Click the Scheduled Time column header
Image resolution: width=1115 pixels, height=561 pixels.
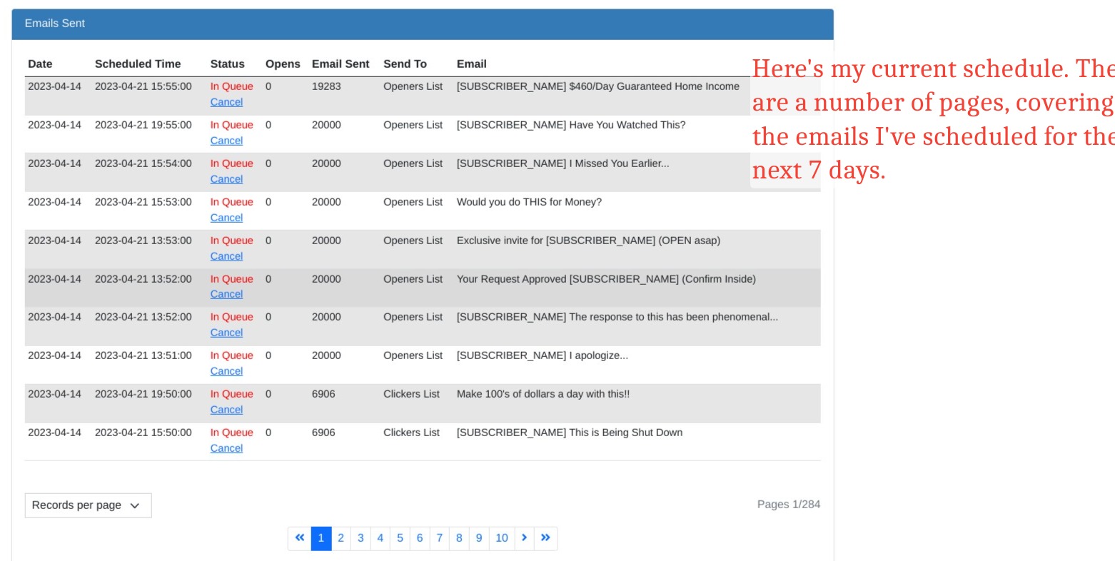(x=138, y=64)
